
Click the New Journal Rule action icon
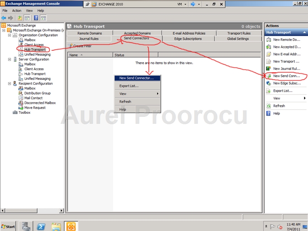(x=268, y=69)
